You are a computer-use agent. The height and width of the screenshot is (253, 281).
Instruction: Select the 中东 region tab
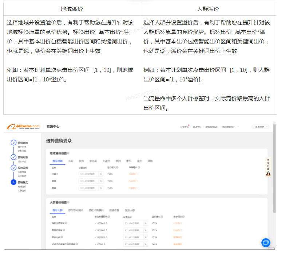pos(129,161)
